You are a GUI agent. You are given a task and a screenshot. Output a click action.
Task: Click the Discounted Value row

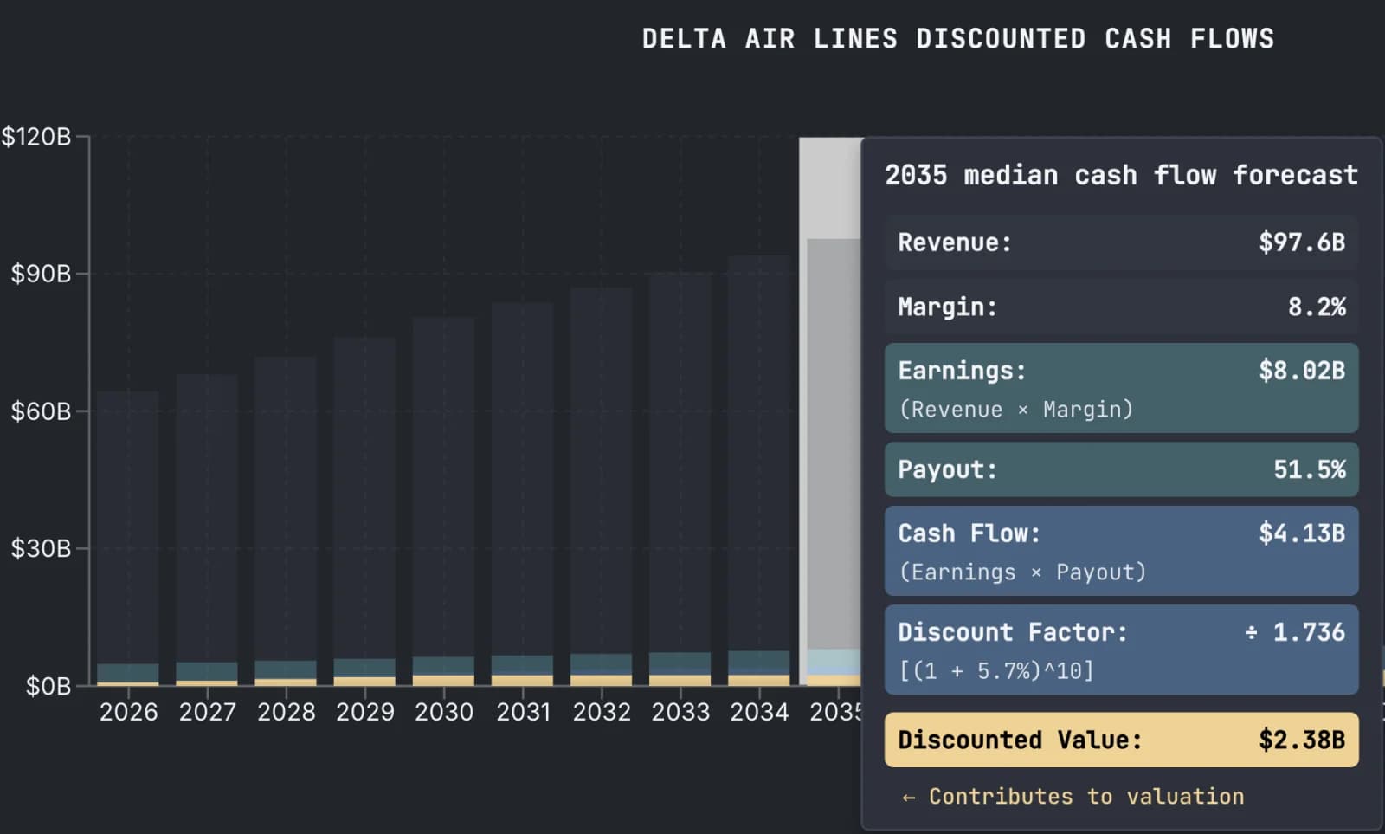pos(1120,740)
